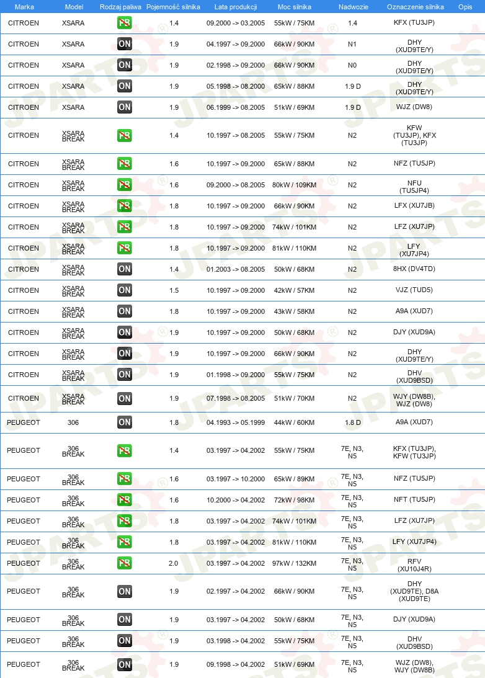Click the diesel ON icon in the 51kW / 70KM row
The width and height of the screenshot is (485, 678).
125,398
